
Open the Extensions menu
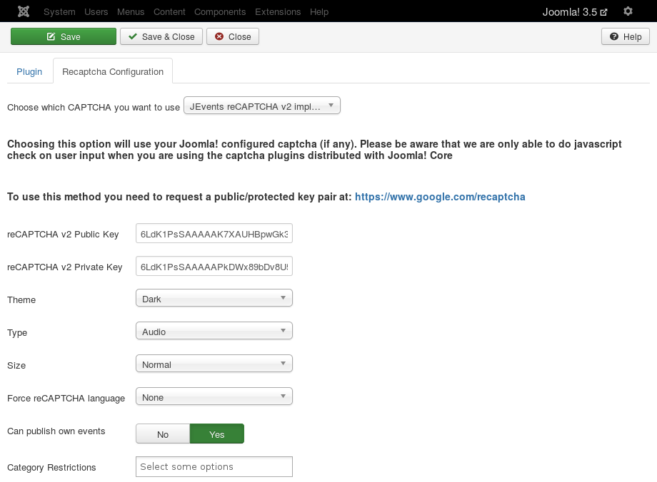(x=278, y=11)
